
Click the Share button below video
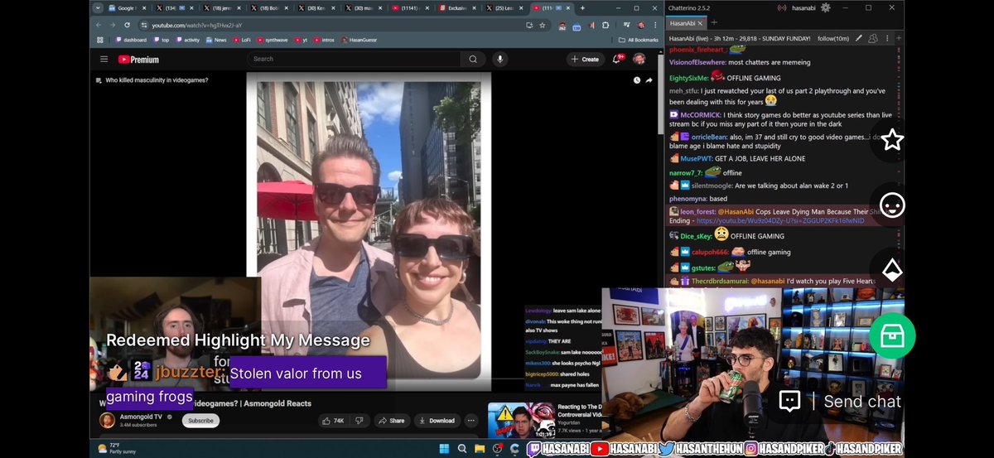coord(393,420)
